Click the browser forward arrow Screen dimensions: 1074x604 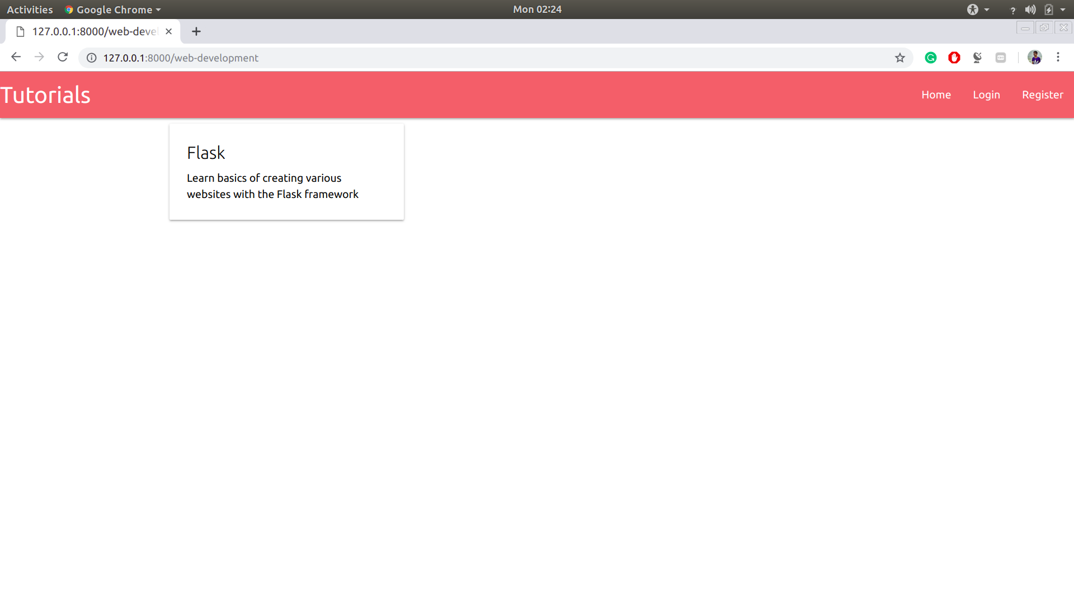point(39,57)
